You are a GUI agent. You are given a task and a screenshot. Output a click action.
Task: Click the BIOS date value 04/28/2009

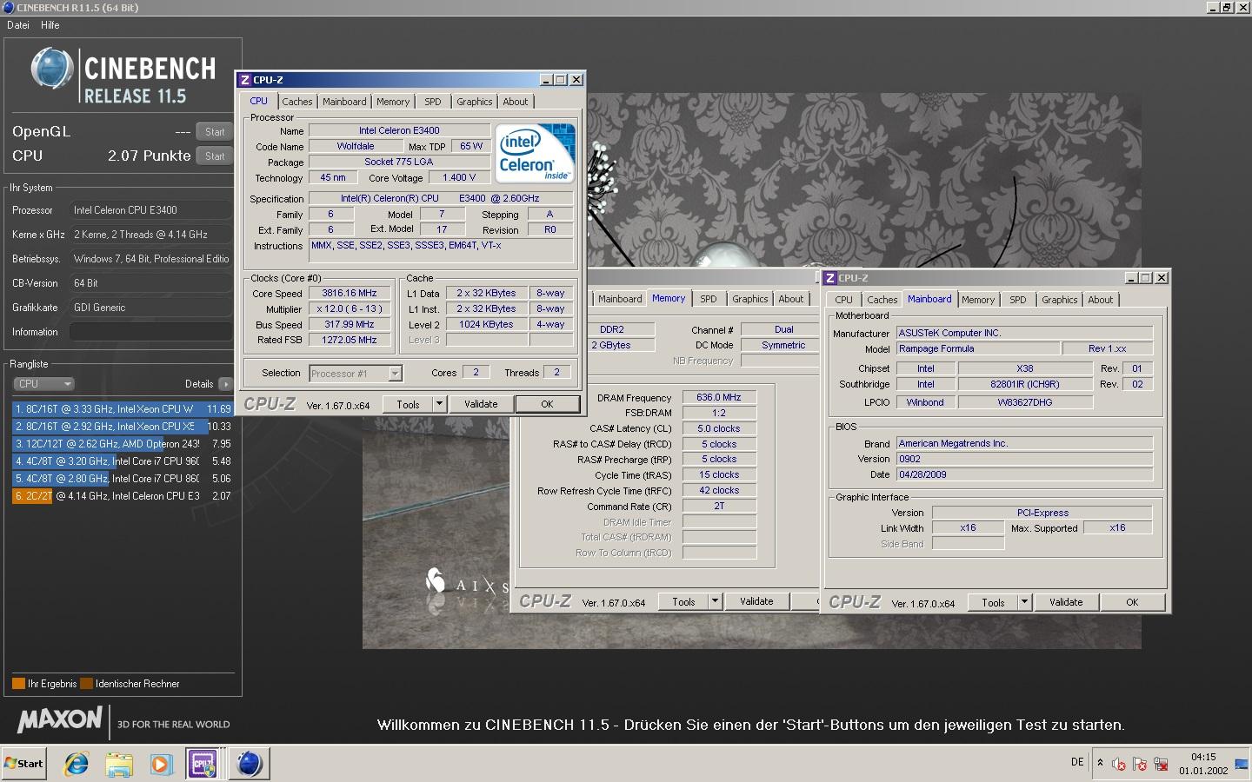coord(1024,475)
